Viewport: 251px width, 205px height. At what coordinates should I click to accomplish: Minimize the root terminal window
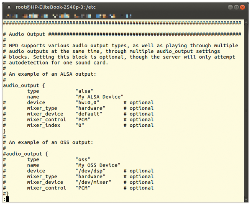(230, 7)
